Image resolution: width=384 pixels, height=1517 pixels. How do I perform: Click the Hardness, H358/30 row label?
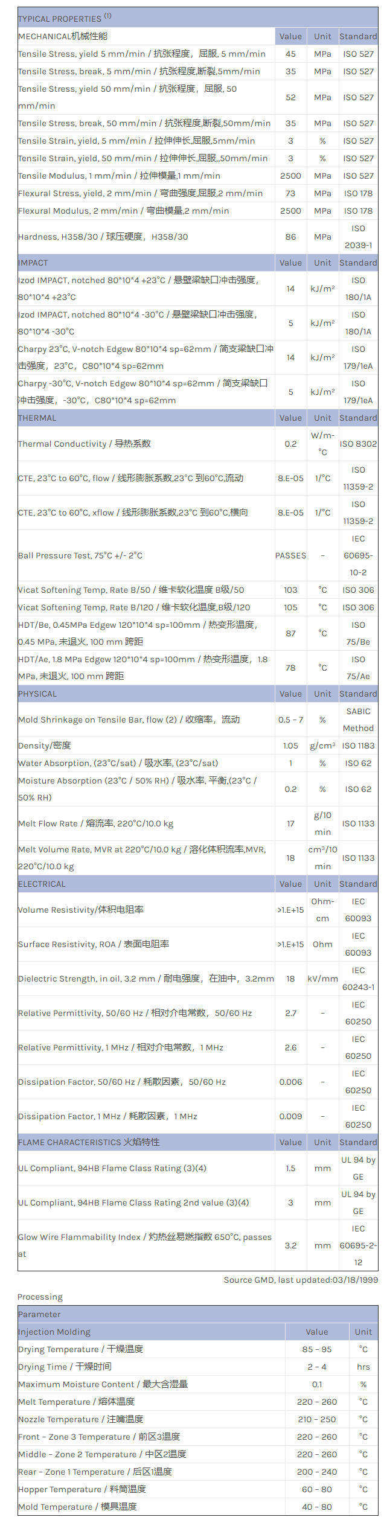(103, 237)
